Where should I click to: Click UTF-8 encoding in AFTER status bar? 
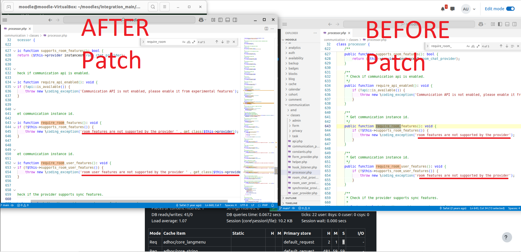coord(244,205)
